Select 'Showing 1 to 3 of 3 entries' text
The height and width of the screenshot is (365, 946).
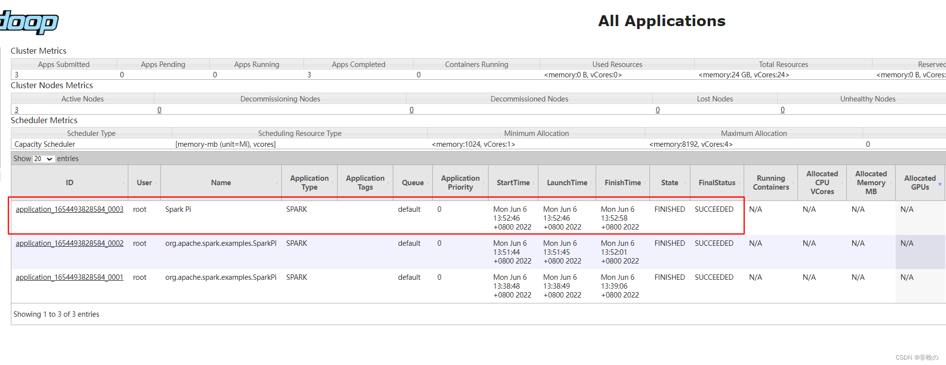coord(56,314)
